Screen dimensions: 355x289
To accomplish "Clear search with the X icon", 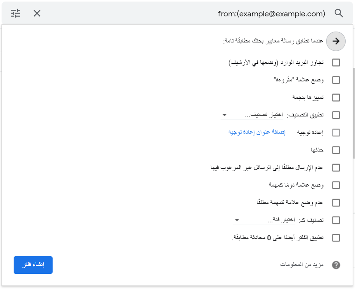I will [37, 13].
